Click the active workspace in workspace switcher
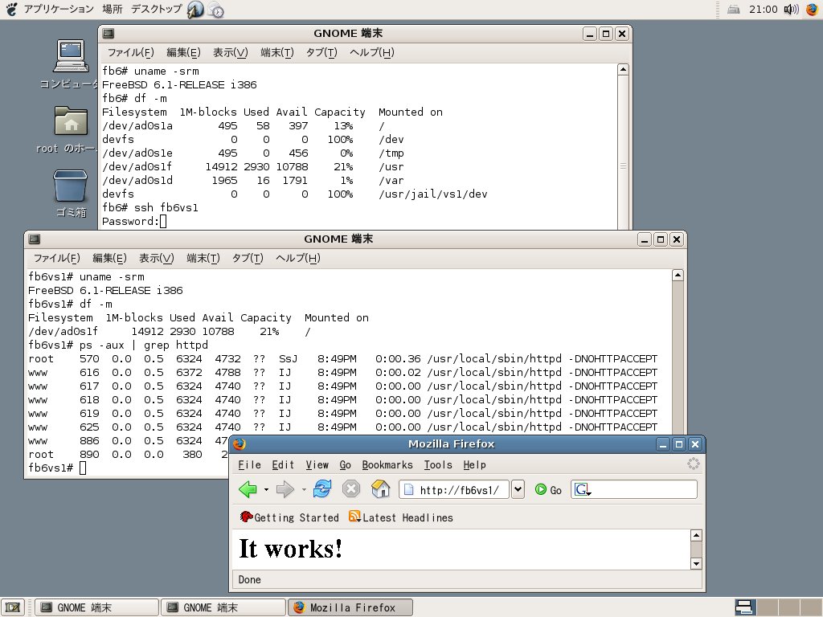Image resolution: width=823 pixels, height=617 pixels. pos(745,607)
